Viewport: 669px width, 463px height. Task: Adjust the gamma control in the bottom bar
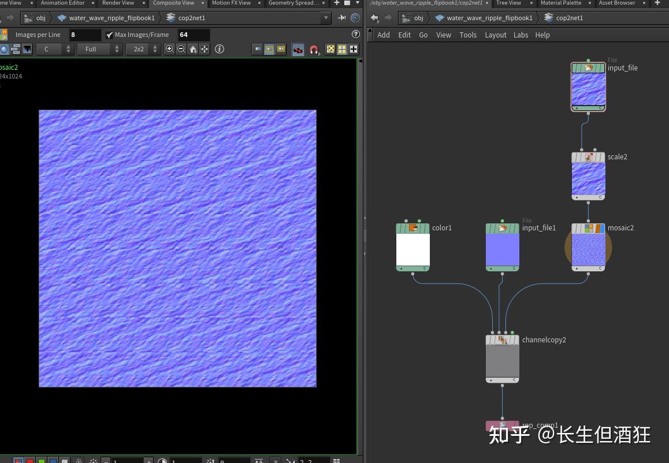pyautogui.click(x=165, y=459)
